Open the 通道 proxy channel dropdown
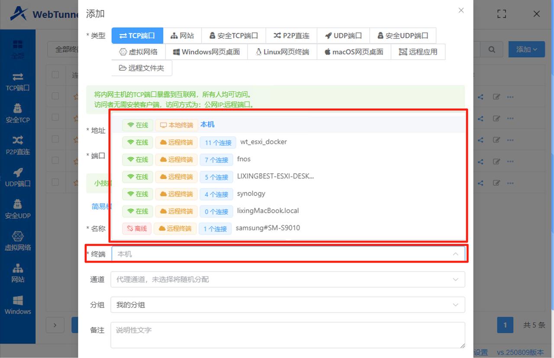554x358 pixels. pyautogui.click(x=288, y=280)
